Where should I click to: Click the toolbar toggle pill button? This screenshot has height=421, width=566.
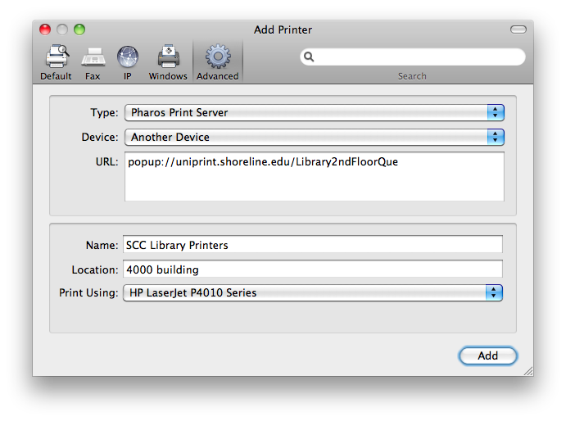click(x=518, y=29)
